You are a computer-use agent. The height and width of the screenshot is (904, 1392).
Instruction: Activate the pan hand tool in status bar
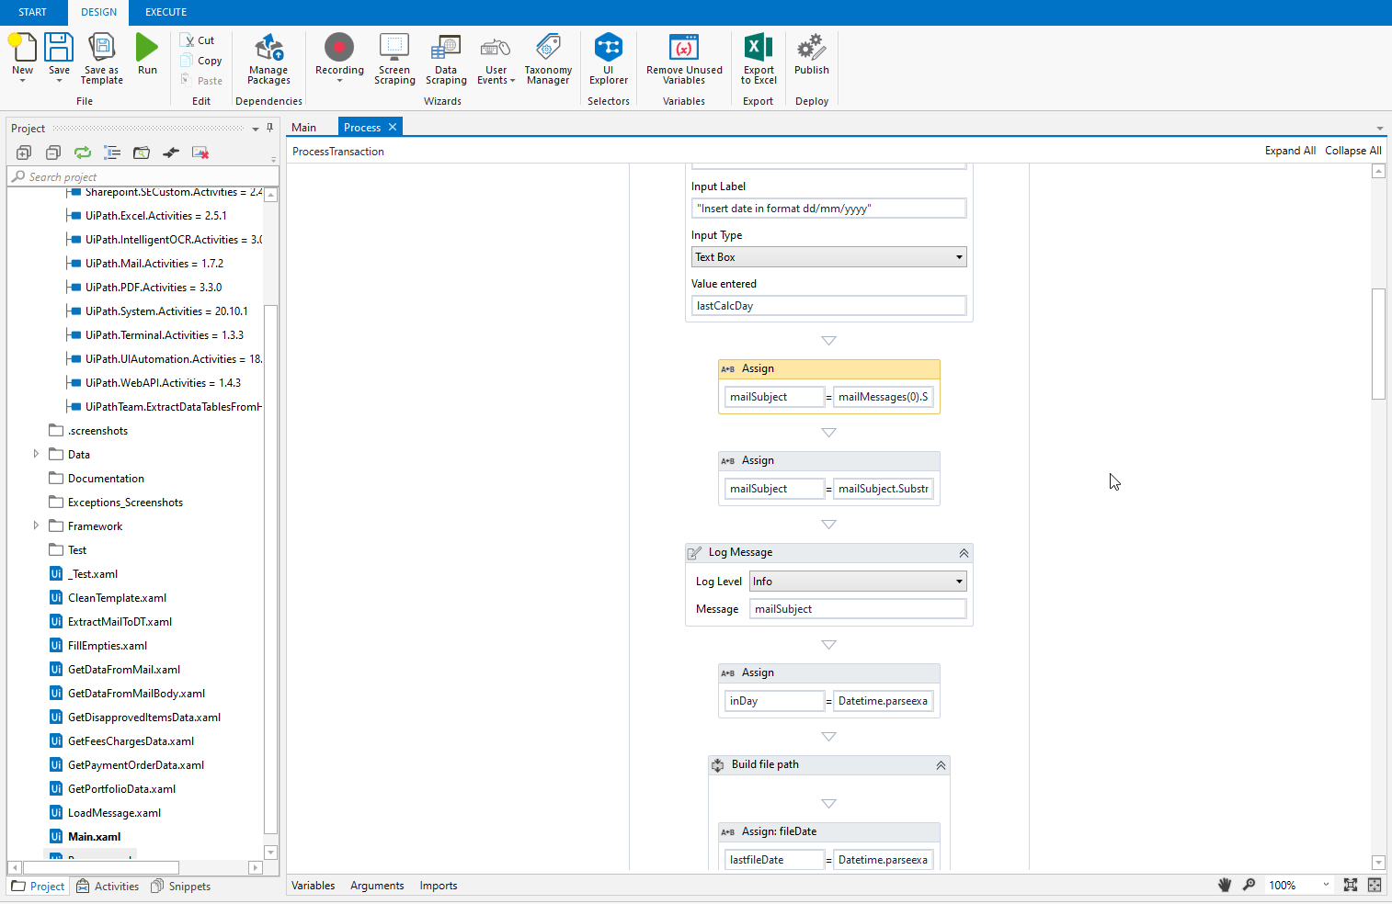(x=1225, y=885)
